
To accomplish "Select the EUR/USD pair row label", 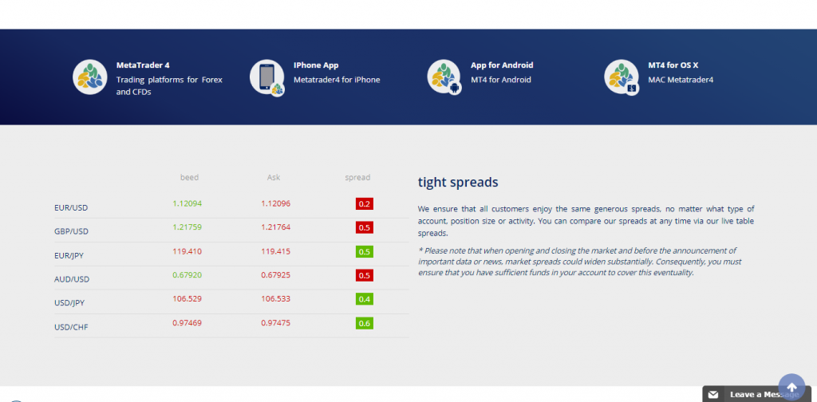I will (x=71, y=207).
